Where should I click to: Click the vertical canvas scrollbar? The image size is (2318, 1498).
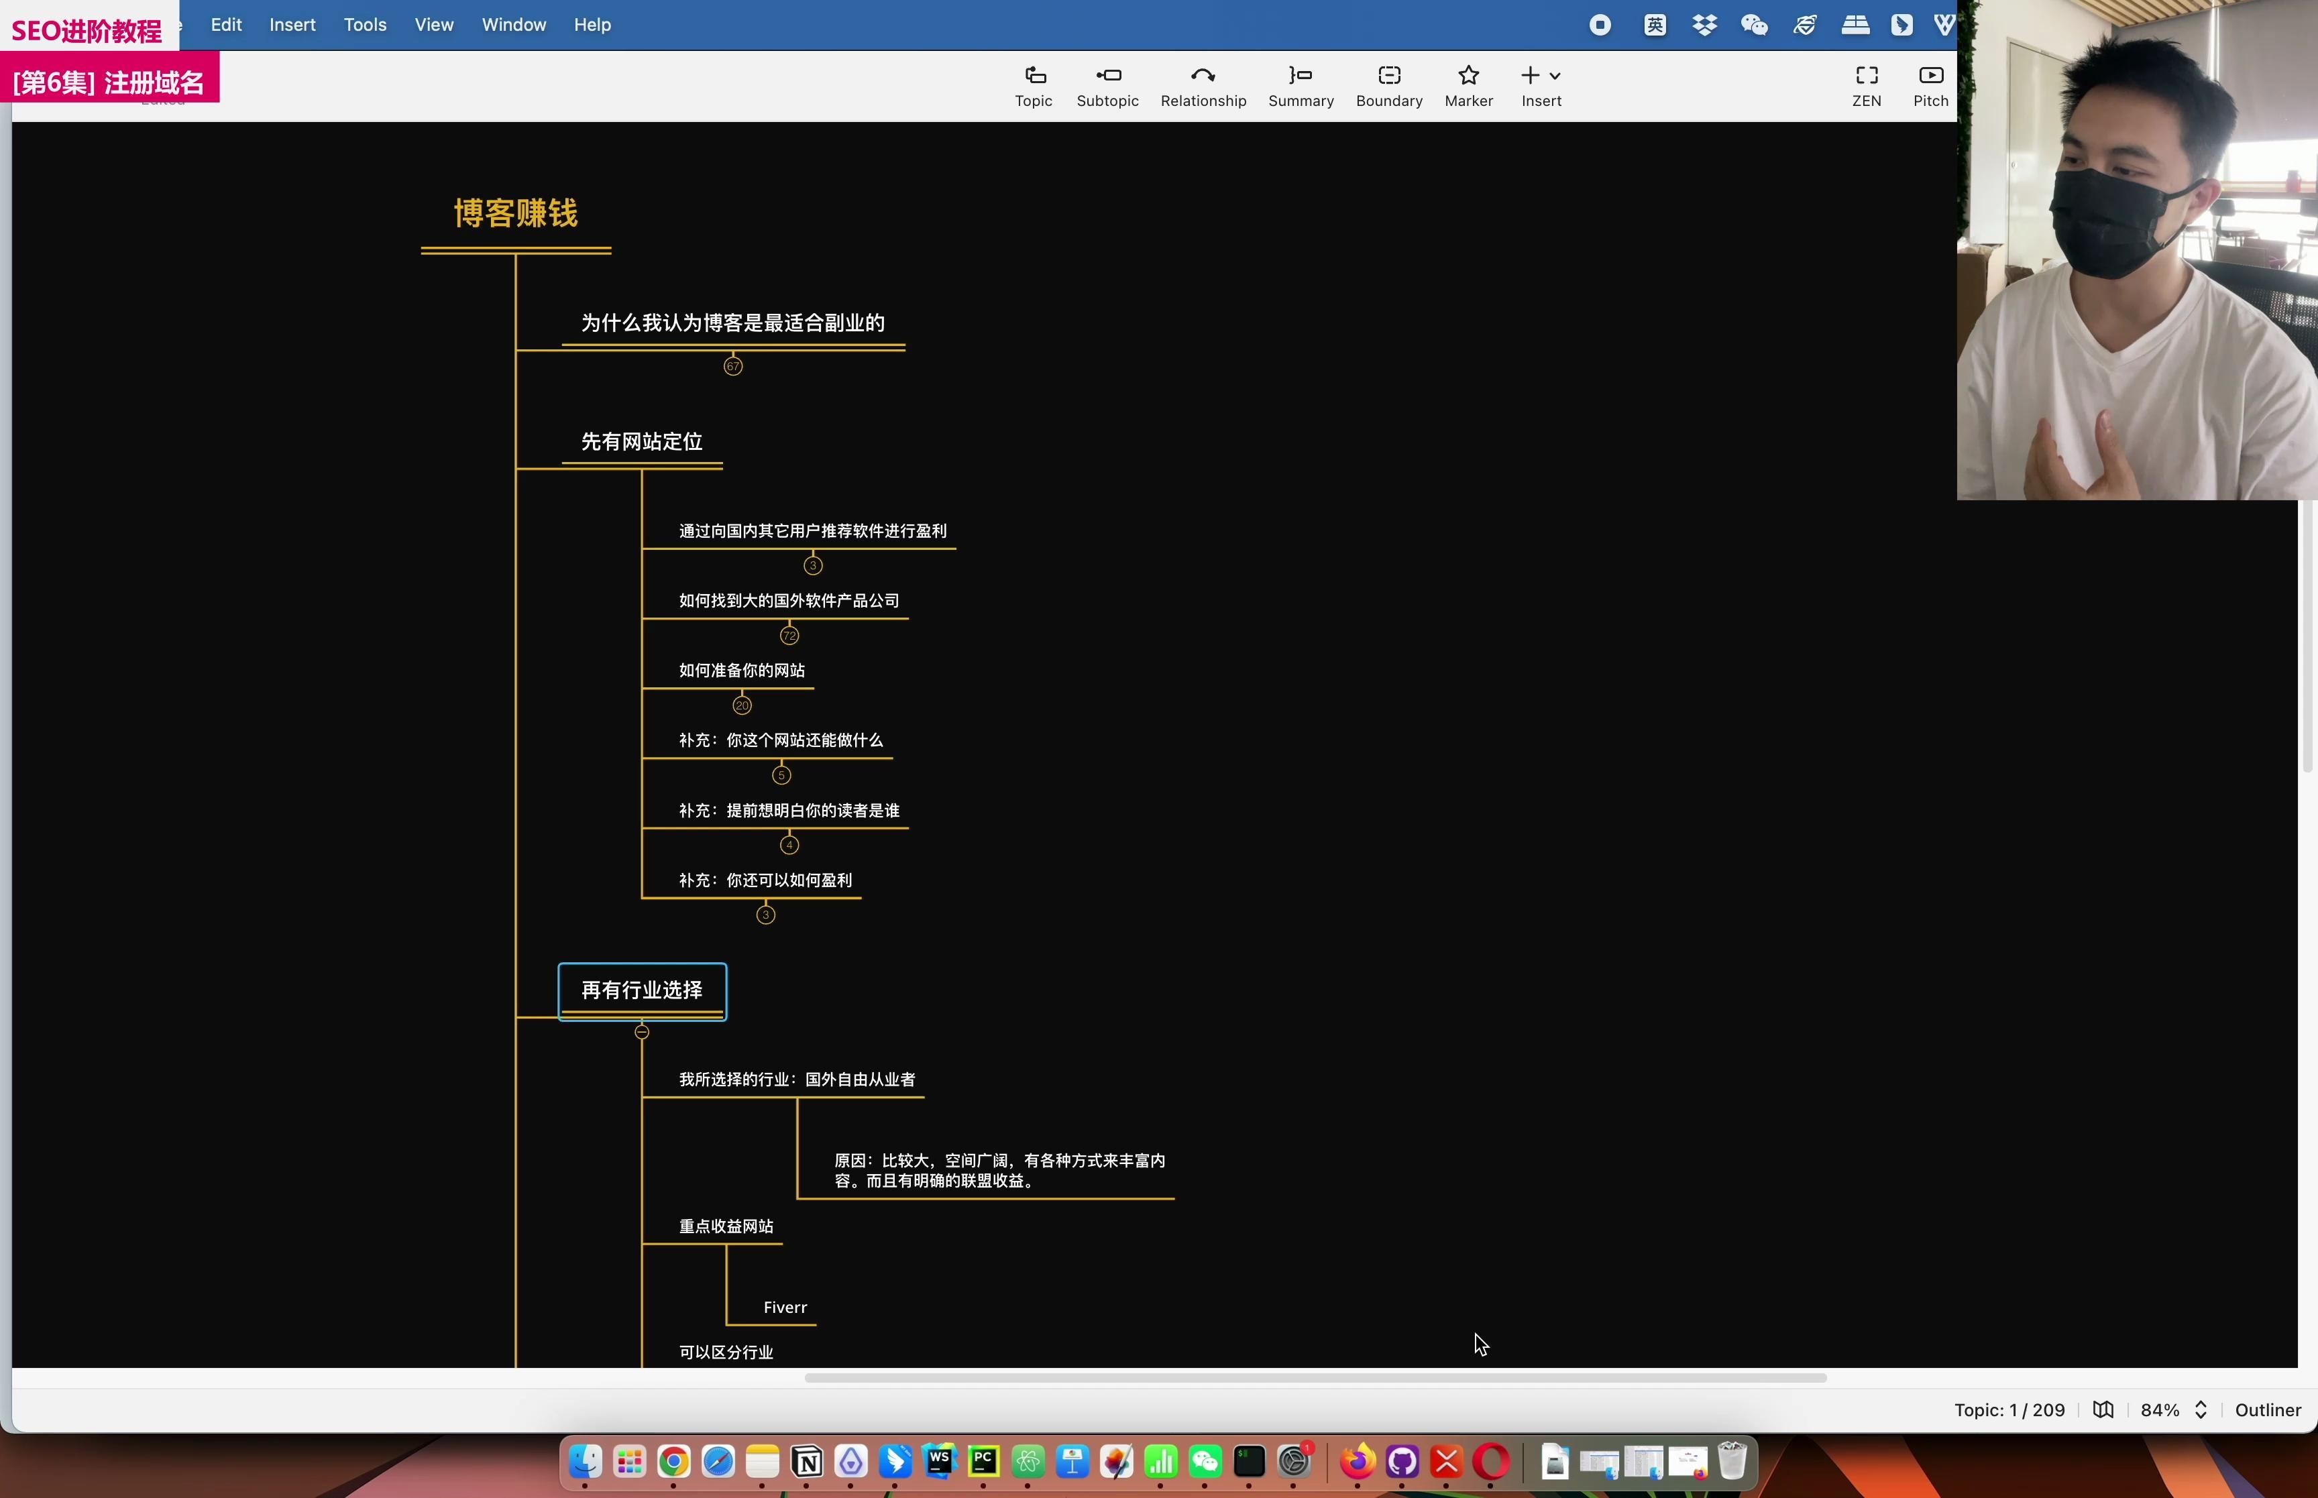click(2307, 637)
